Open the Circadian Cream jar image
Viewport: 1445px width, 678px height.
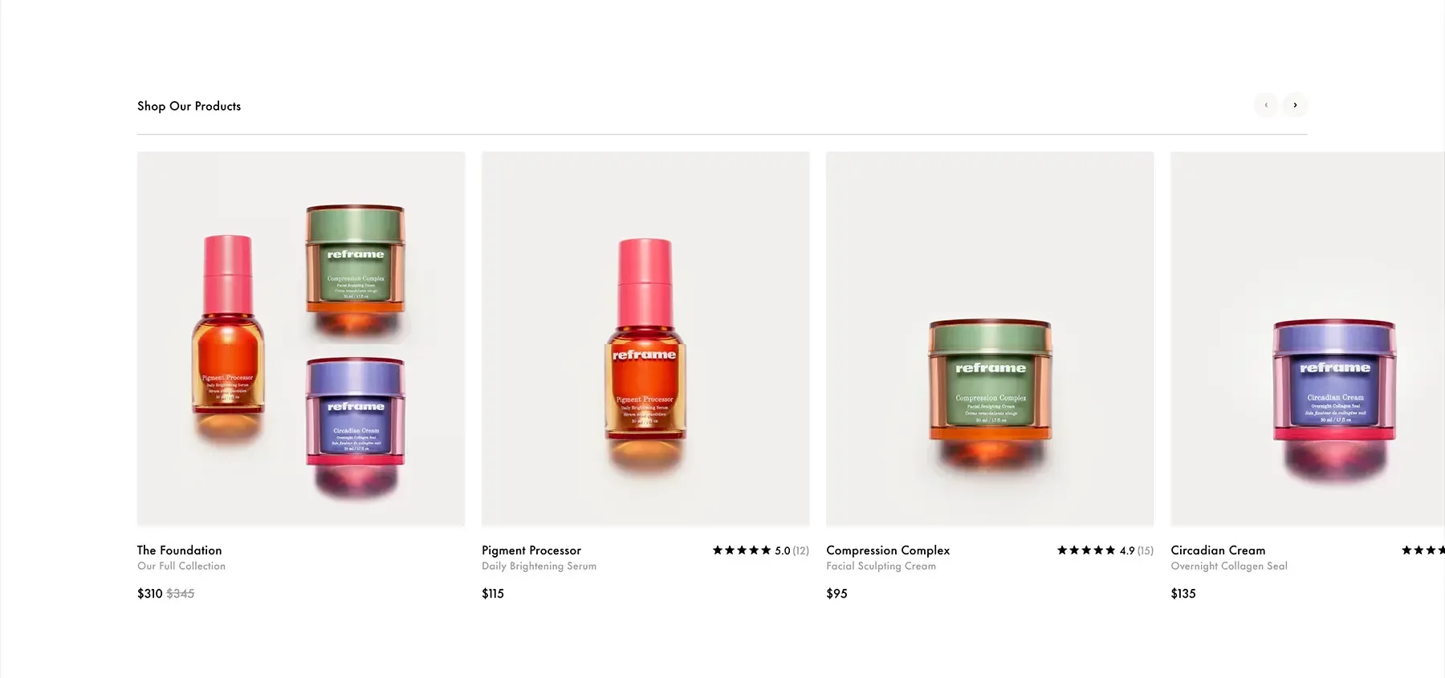(x=1308, y=339)
